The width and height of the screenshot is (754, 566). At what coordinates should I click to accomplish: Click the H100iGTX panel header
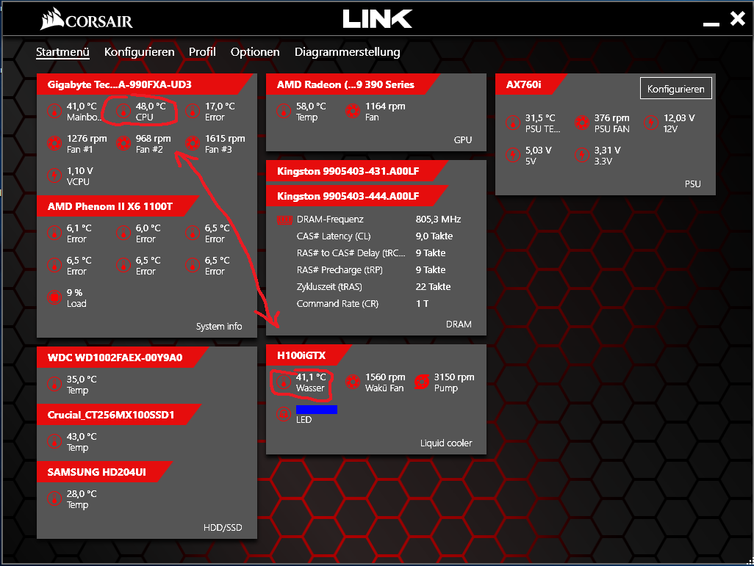tap(308, 355)
